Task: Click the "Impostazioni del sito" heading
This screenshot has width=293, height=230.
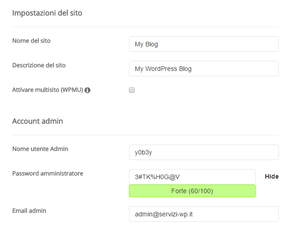Action: click(47, 13)
